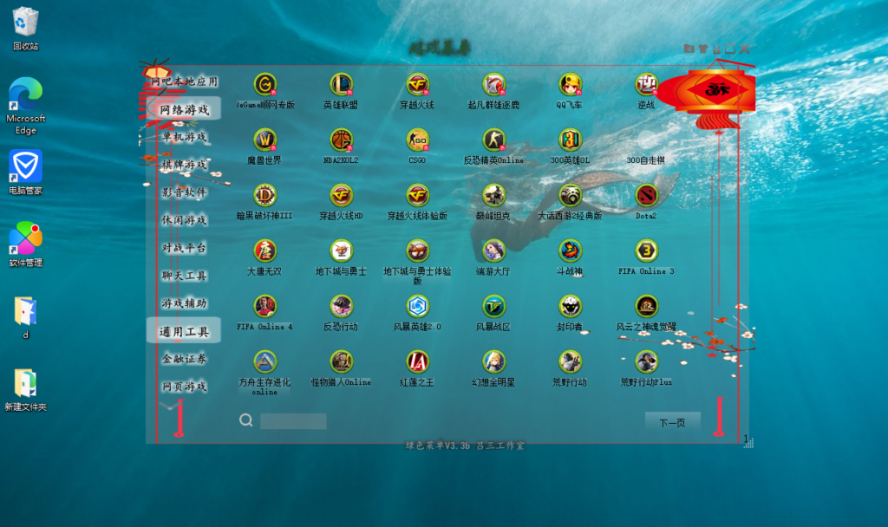888x527 pixels.
Task: Launch 斗战神
Action: [x=570, y=251]
